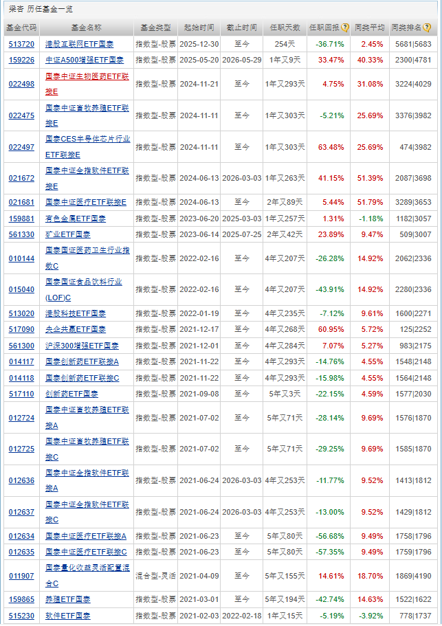Open fund code 517110 link
The height and width of the screenshot is (626, 442).
(x=21, y=394)
